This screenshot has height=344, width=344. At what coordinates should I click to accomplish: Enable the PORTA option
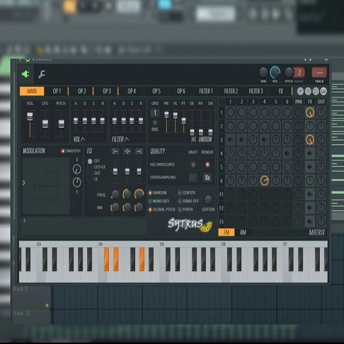click(x=185, y=209)
